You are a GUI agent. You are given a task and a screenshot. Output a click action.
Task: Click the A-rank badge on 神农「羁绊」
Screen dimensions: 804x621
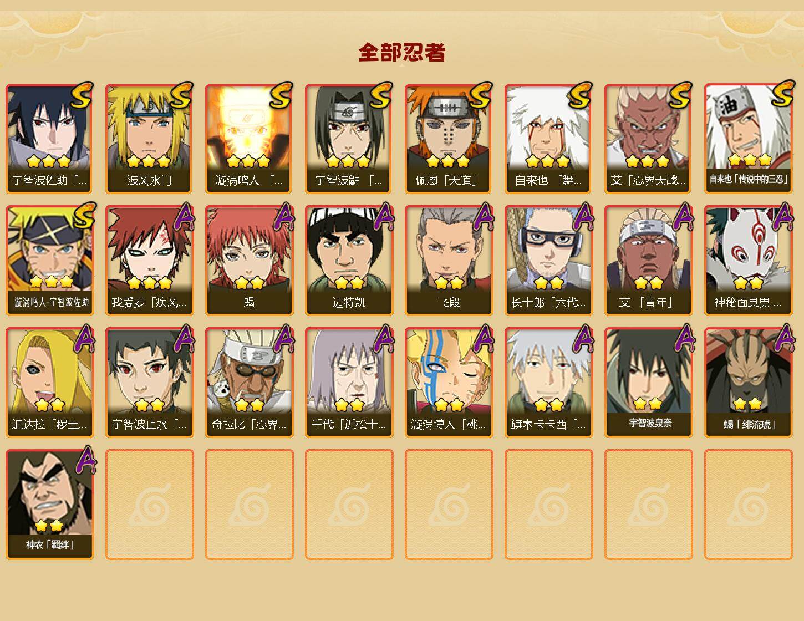[x=85, y=461]
